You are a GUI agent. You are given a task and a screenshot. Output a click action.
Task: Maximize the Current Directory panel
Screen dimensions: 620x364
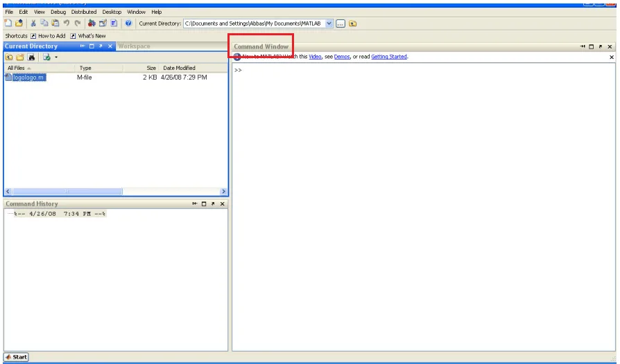[92, 46]
